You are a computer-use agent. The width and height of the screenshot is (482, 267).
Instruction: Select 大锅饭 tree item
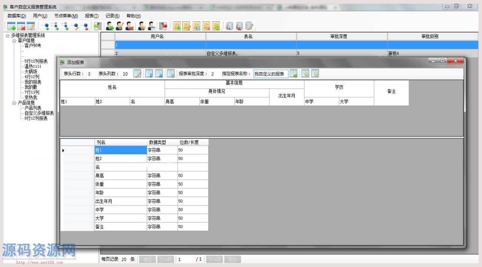pos(31,72)
